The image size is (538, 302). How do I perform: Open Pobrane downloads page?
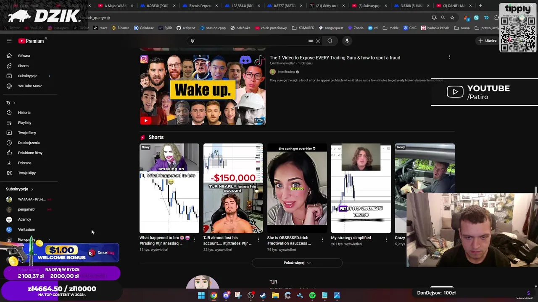24,163
